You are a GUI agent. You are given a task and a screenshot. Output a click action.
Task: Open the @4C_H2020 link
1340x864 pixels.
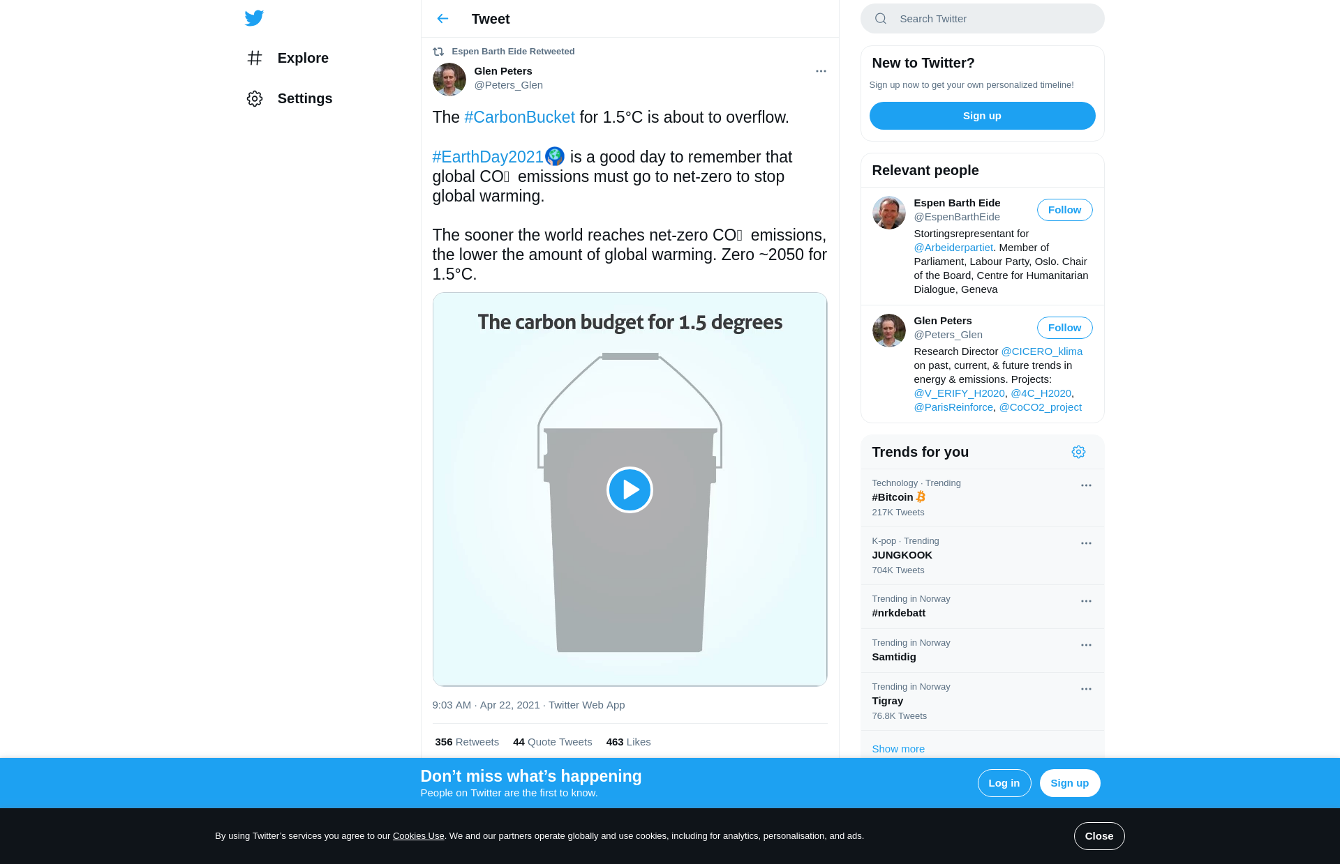tap(1041, 393)
